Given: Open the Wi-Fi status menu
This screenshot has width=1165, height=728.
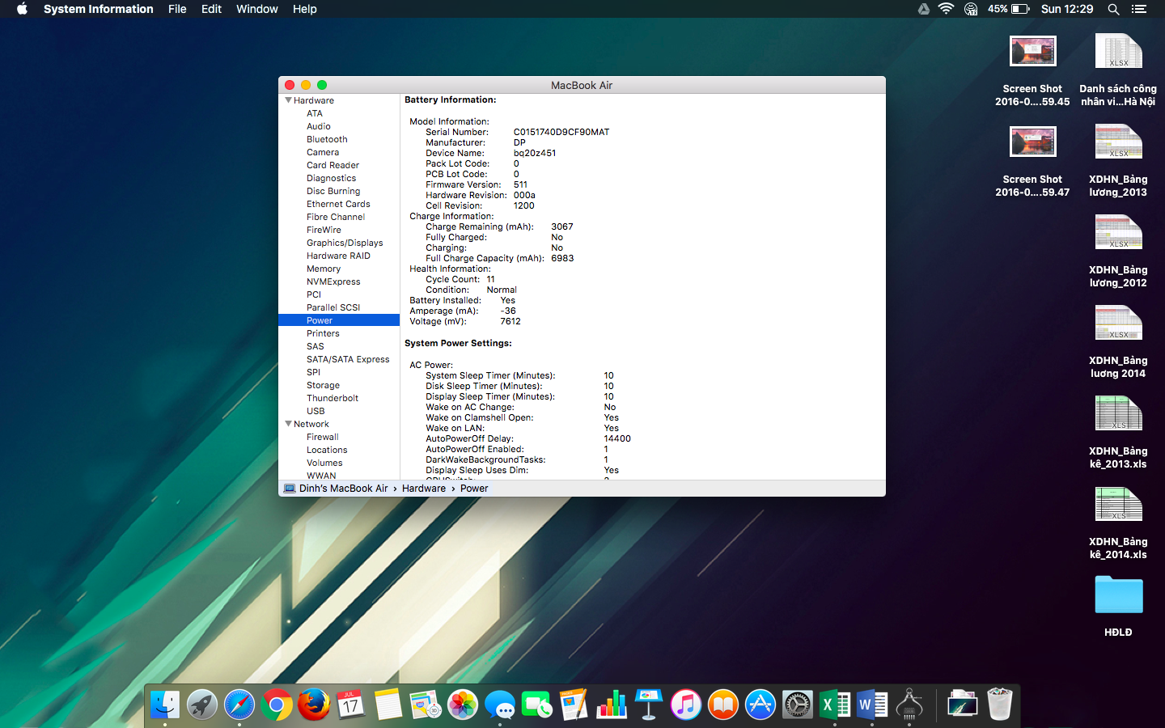Looking at the screenshot, I should (946, 9).
